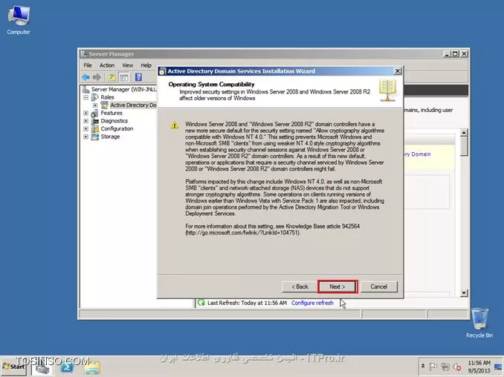Click the book icon in the wizard header
The height and width of the screenshot is (377, 504).
click(387, 91)
